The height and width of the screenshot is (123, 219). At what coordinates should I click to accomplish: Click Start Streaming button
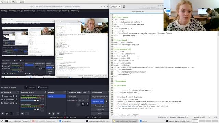[100, 97]
